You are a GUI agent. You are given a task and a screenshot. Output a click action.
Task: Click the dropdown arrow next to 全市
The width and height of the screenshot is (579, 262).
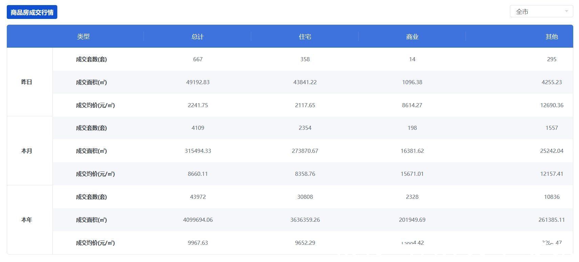point(566,11)
